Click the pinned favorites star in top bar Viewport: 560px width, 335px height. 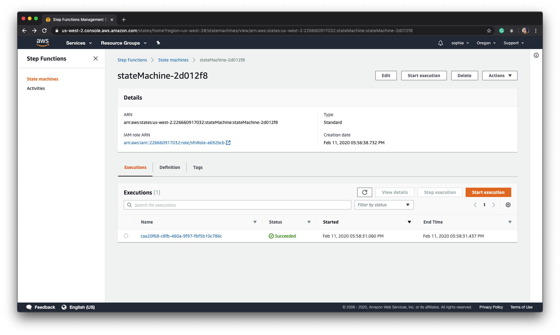coord(158,43)
